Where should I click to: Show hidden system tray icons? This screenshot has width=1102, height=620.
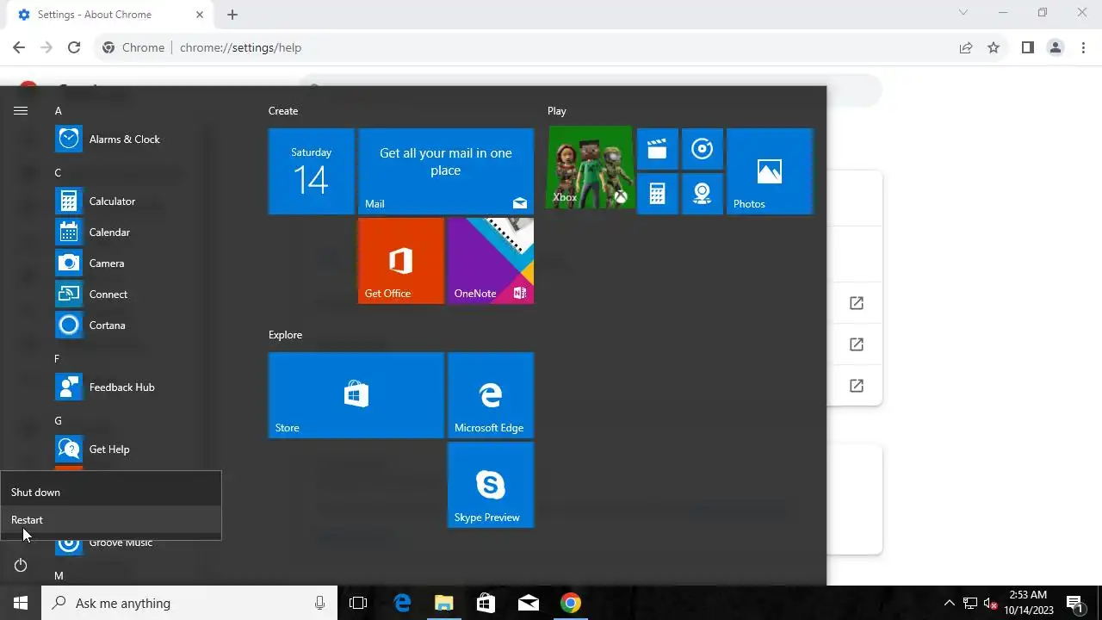pyautogui.click(x=950, y=603)
